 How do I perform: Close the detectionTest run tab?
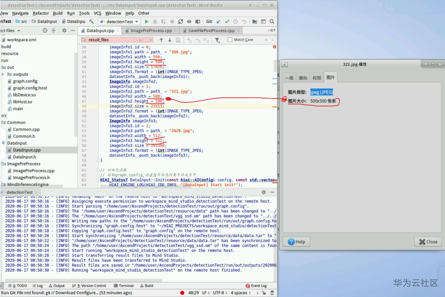[x=35, y=192]
